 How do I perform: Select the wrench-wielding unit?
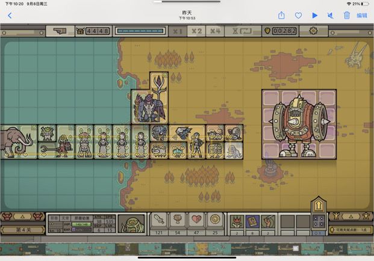pyautogui.click(x=56, y=150)
